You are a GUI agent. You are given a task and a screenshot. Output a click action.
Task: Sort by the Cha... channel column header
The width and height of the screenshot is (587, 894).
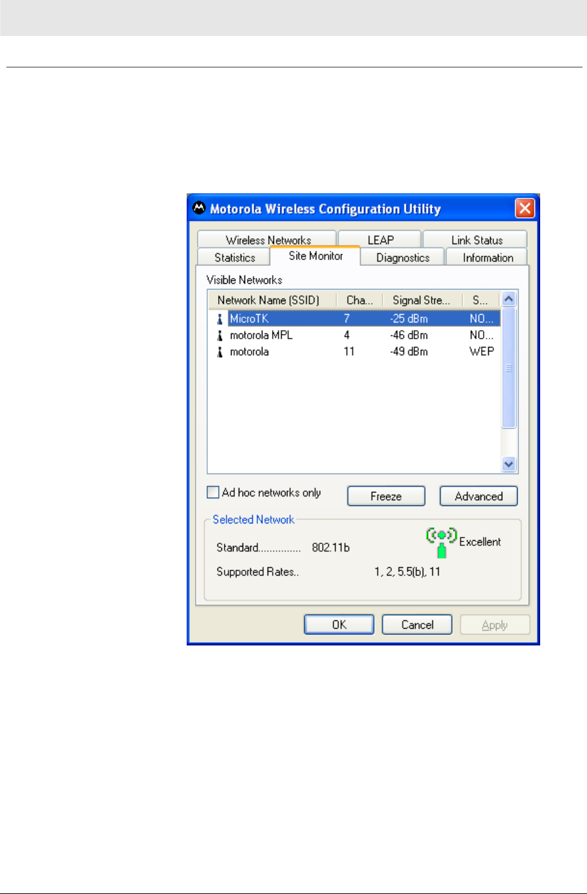pos(360,300)
